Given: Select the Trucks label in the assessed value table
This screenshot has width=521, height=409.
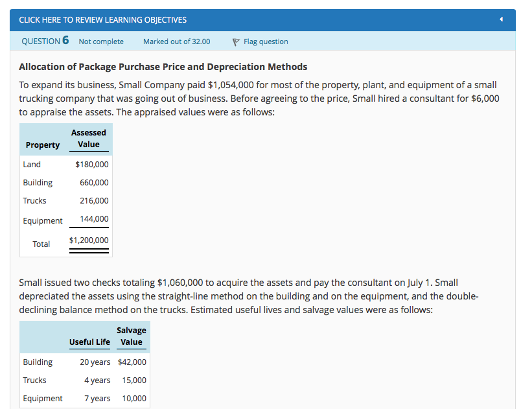Looking at the screenshot, I should (x=34, y=201).
